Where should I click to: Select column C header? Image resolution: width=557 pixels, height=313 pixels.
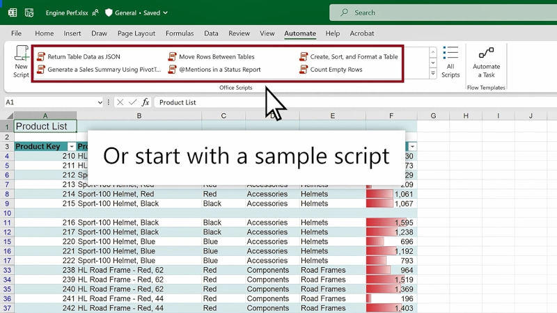(223, 115)
